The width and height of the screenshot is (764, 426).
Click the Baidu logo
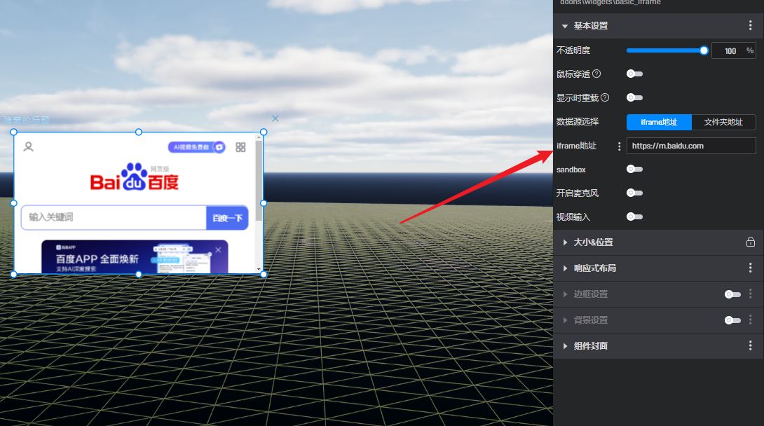pyautogui.click(x=135, y=177)
